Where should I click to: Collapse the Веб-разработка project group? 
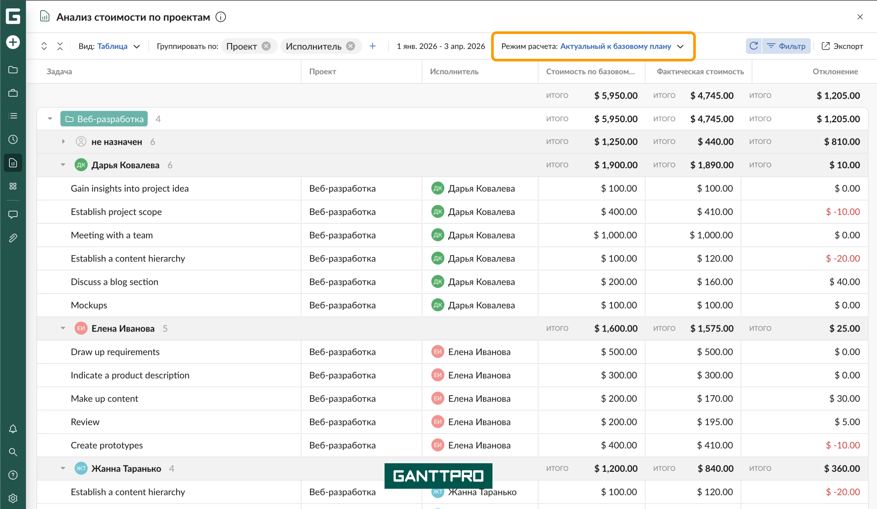(x=49, y=119)
